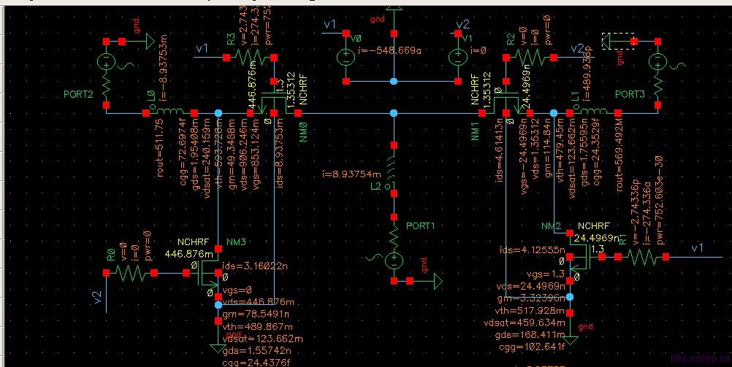Click the ground triangle next to PORT2
Viewport: 732px width, 367px height.
pos(148,42)
